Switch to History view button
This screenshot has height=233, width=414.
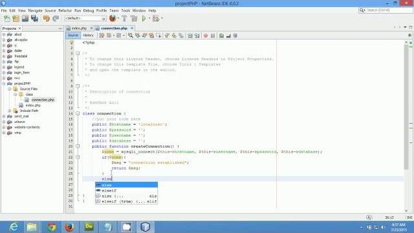[88, 36]
